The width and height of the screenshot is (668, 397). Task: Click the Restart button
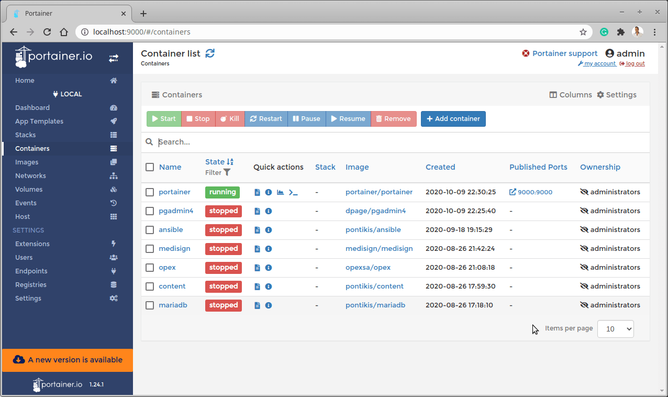tap(266, 119)
